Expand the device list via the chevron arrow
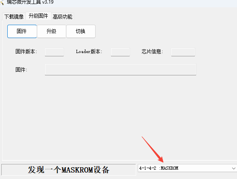 tap(234, 168)
